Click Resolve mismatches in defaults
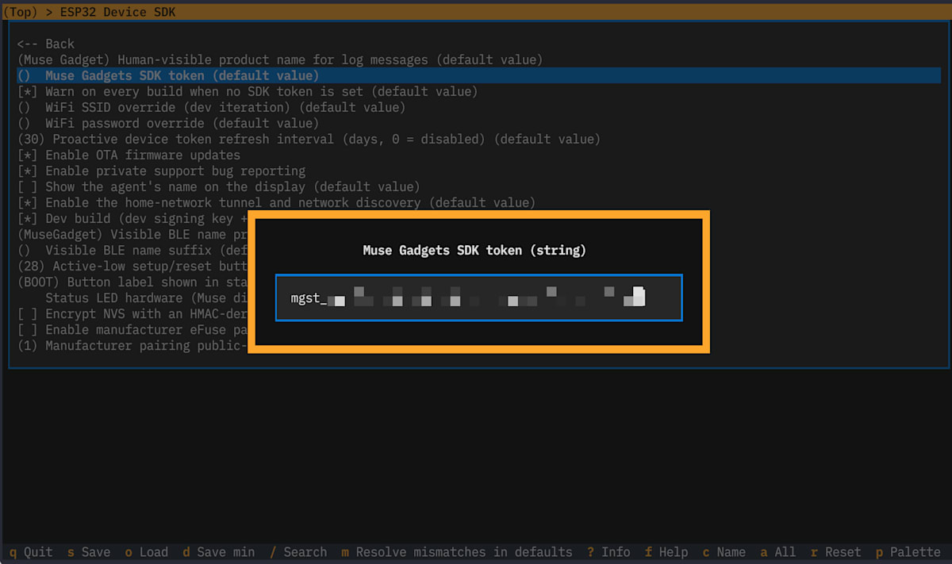 coord(457,552)
